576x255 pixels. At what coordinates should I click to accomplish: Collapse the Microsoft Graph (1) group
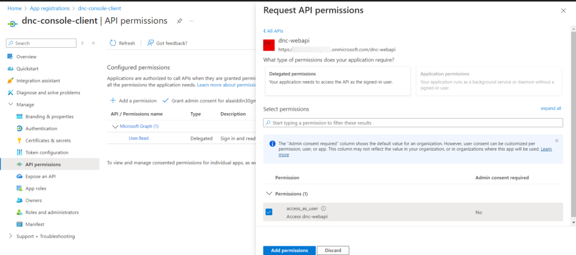(x=115, y=126)
